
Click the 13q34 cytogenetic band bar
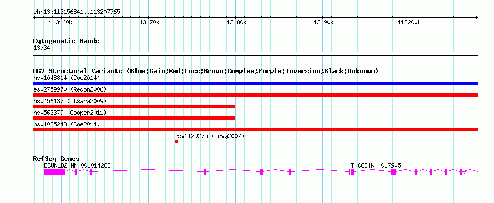point(255,54)
